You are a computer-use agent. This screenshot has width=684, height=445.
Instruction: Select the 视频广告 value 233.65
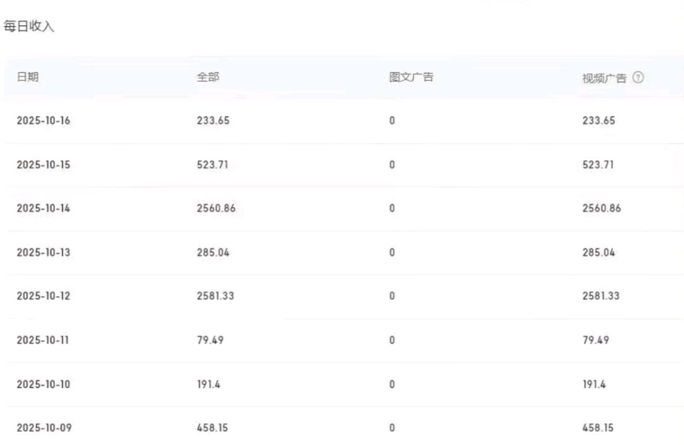click(600, 120)
